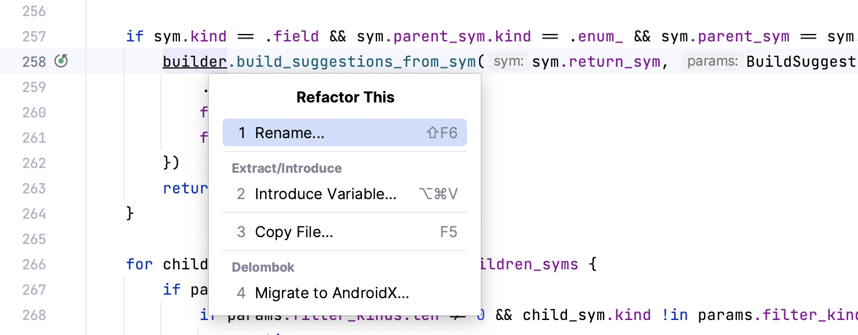Click the 'sym:' inline parameter hint

pos(509,60)
